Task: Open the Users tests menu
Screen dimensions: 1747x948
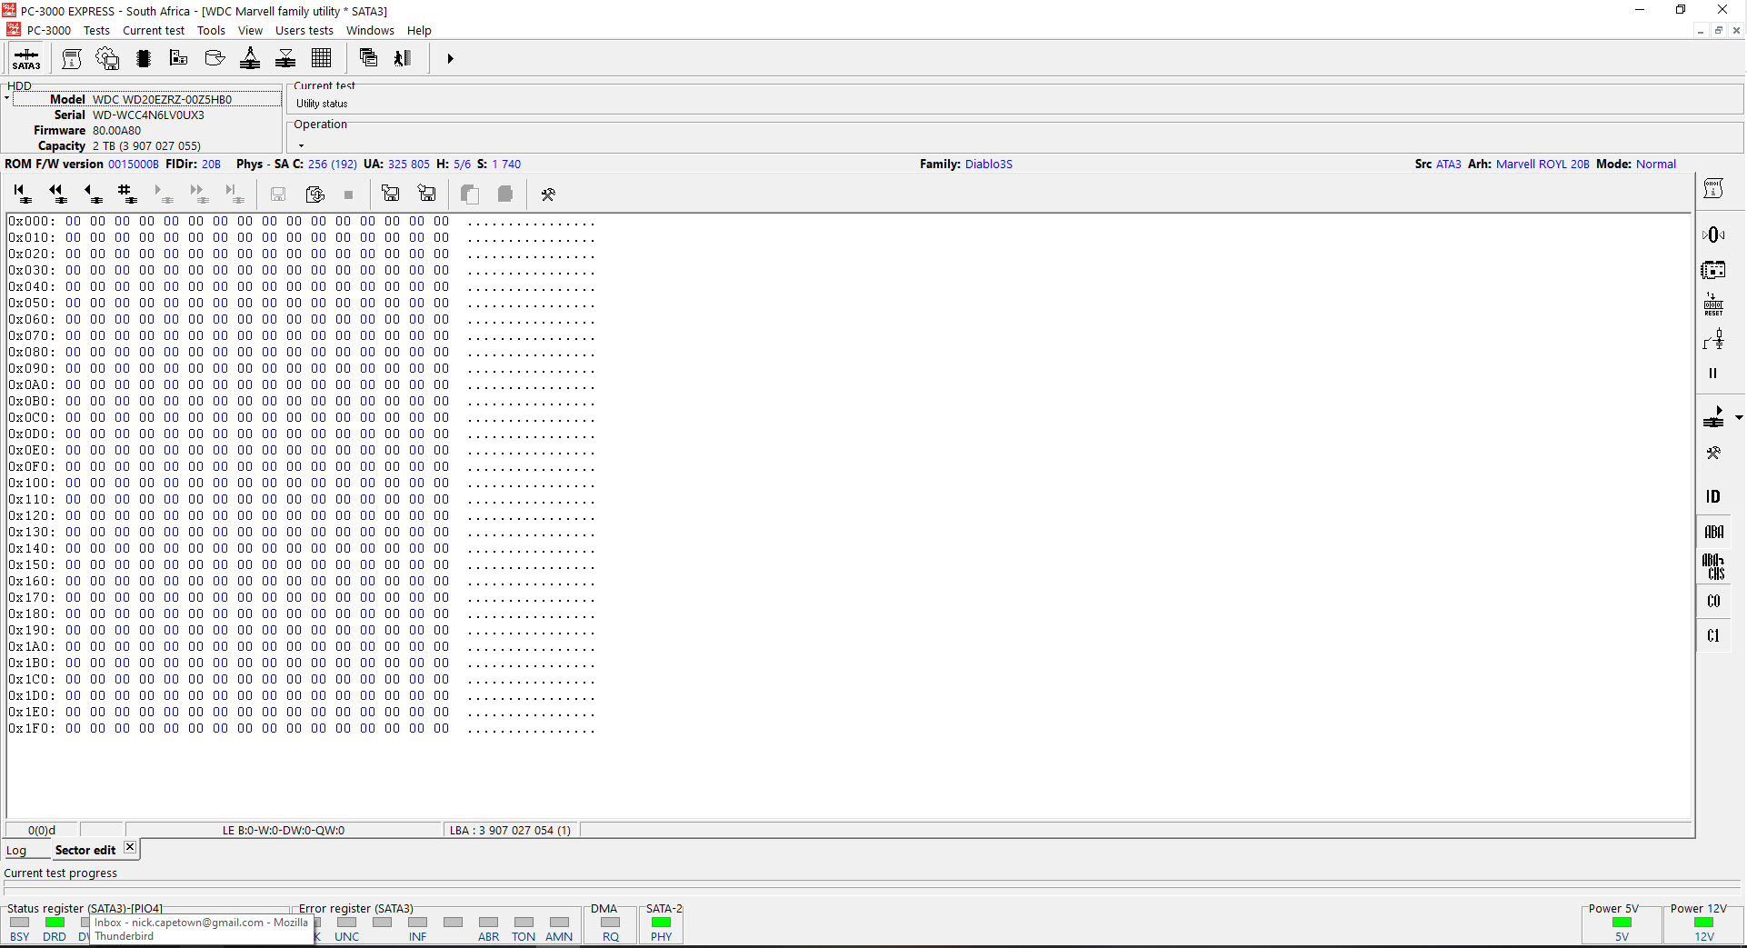Action: click(x=304, y=30)
